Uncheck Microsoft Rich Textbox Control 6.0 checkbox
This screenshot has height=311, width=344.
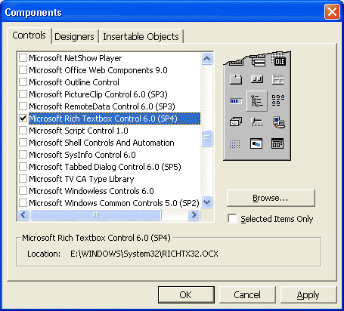click(x=23, y=119)
